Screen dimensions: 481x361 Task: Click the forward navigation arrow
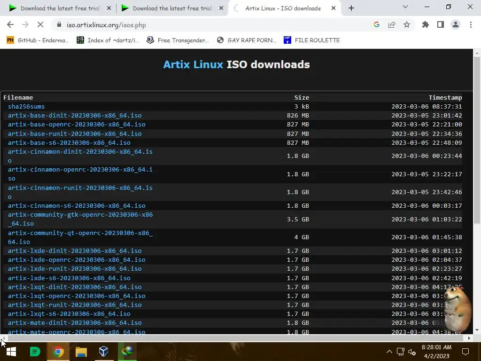click(x=25, y=25)
